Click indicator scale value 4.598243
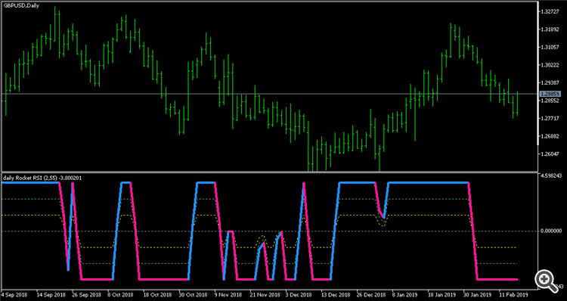 [551, 176]
